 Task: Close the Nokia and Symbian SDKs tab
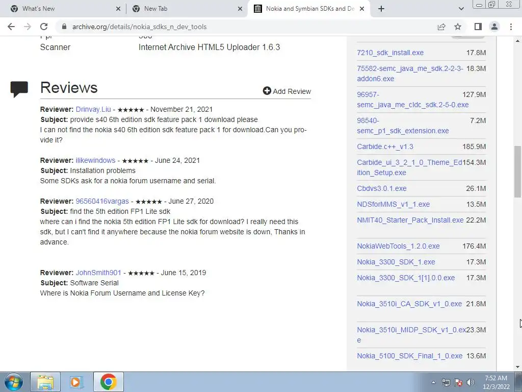tap(362, 9)
